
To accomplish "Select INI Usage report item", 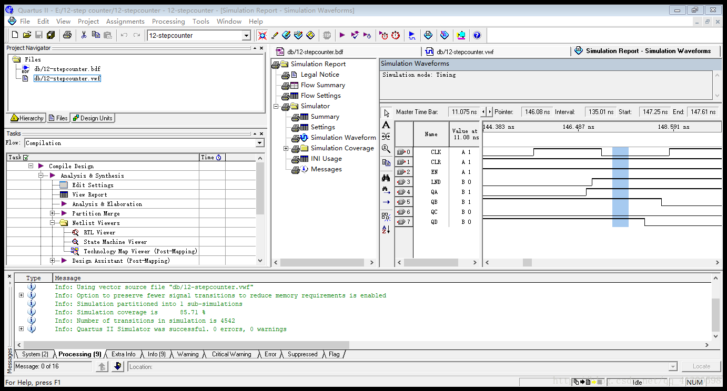I will 326,159.
